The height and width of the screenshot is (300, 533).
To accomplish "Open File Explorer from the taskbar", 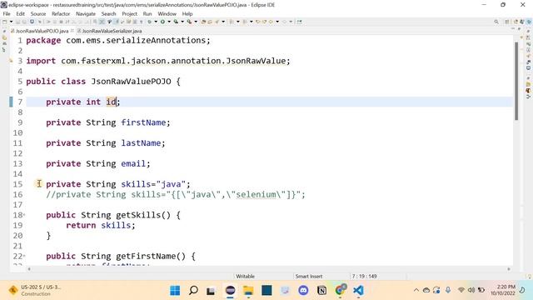I will pyautogui.click(x=248, y=291).
